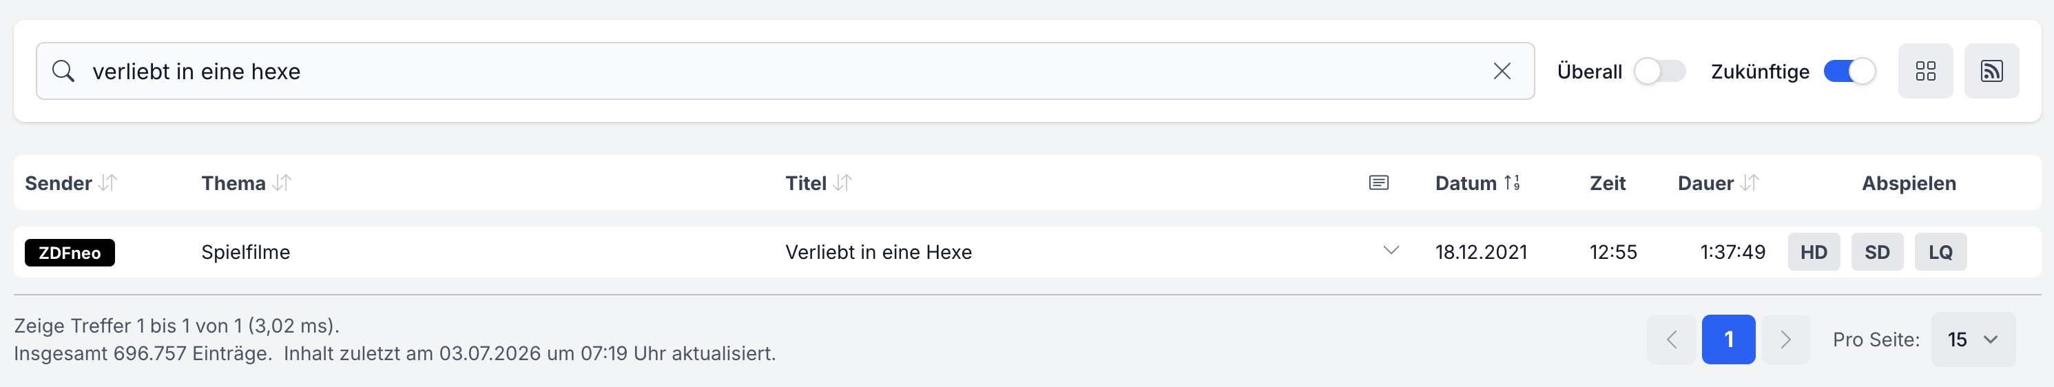
Task: Sort by Dauer column arrows
Action: click(1750, 182)
